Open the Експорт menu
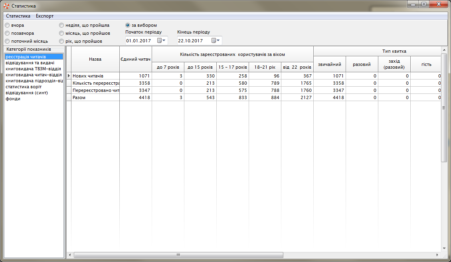 [45, 16]
